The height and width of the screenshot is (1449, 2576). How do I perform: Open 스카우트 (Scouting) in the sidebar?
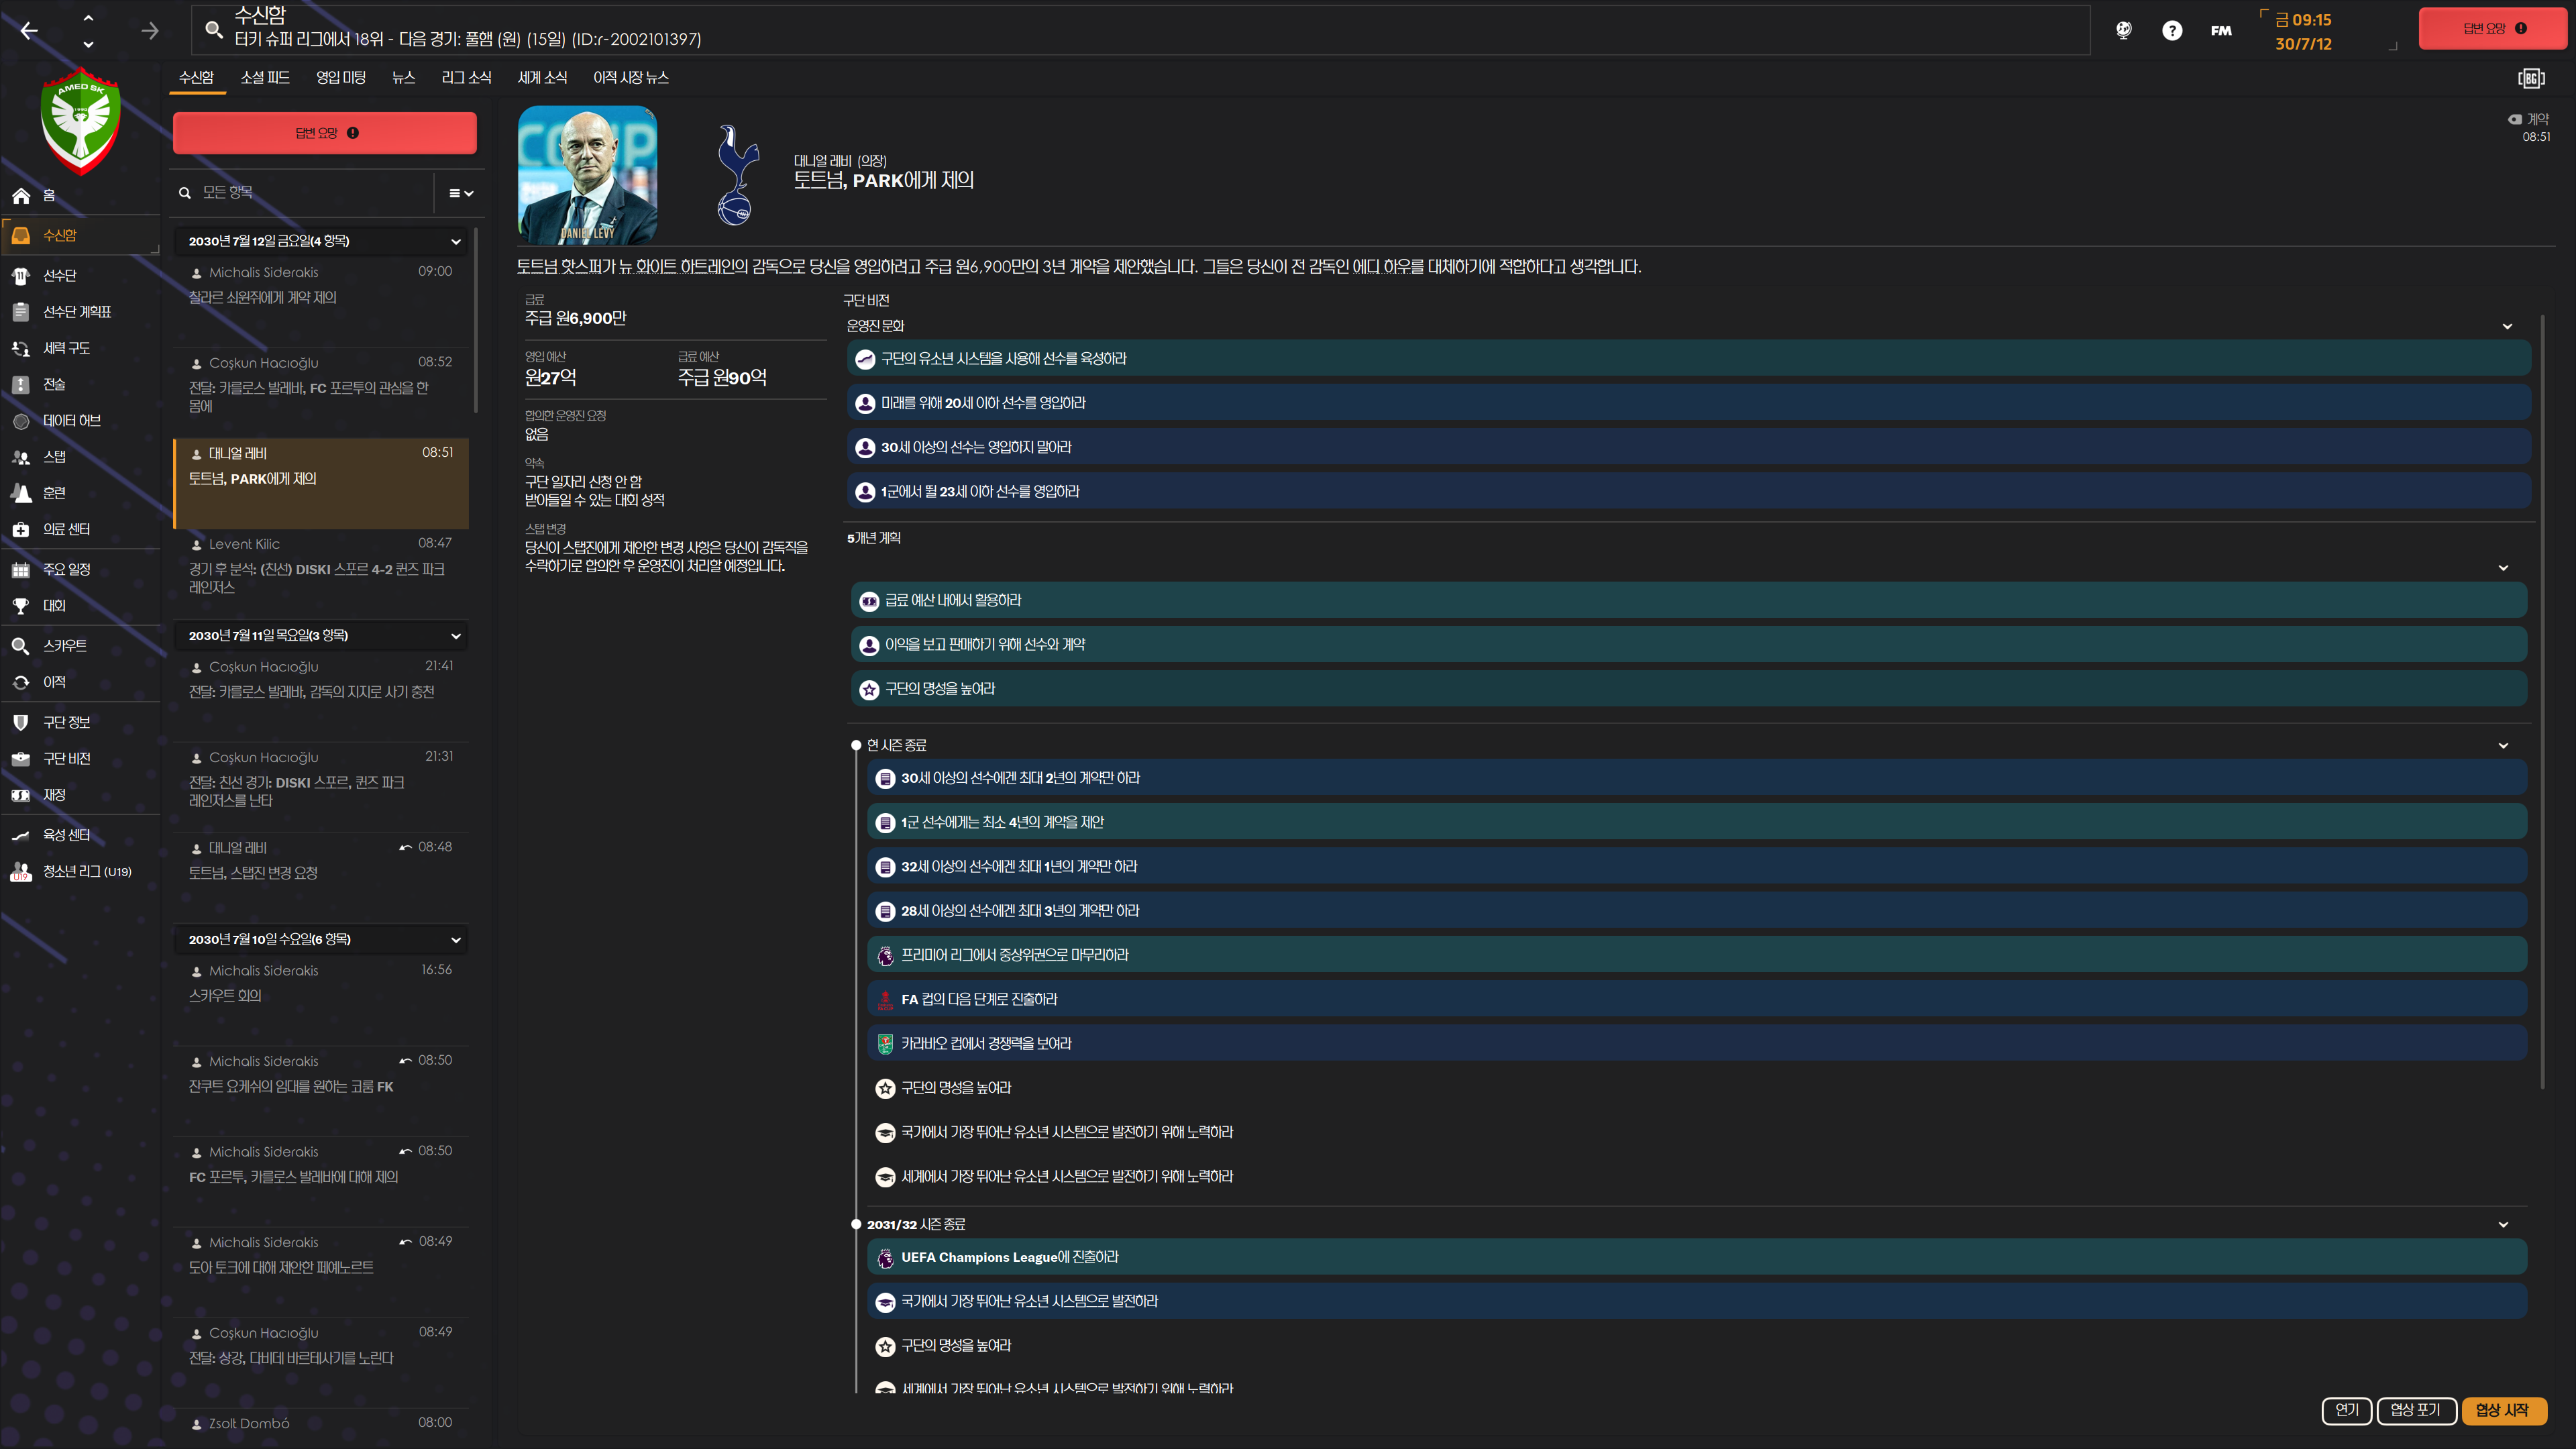point(64,646)
